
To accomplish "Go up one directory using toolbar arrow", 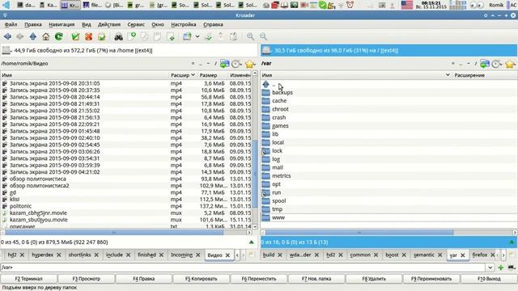I will (32, 36).
